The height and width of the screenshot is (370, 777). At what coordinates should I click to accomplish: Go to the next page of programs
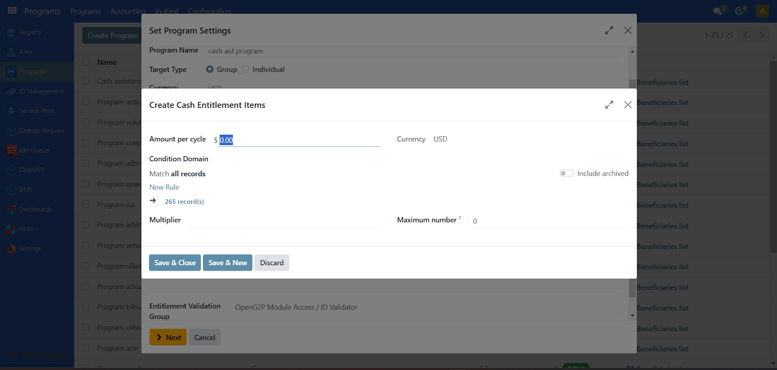(761, 35)
